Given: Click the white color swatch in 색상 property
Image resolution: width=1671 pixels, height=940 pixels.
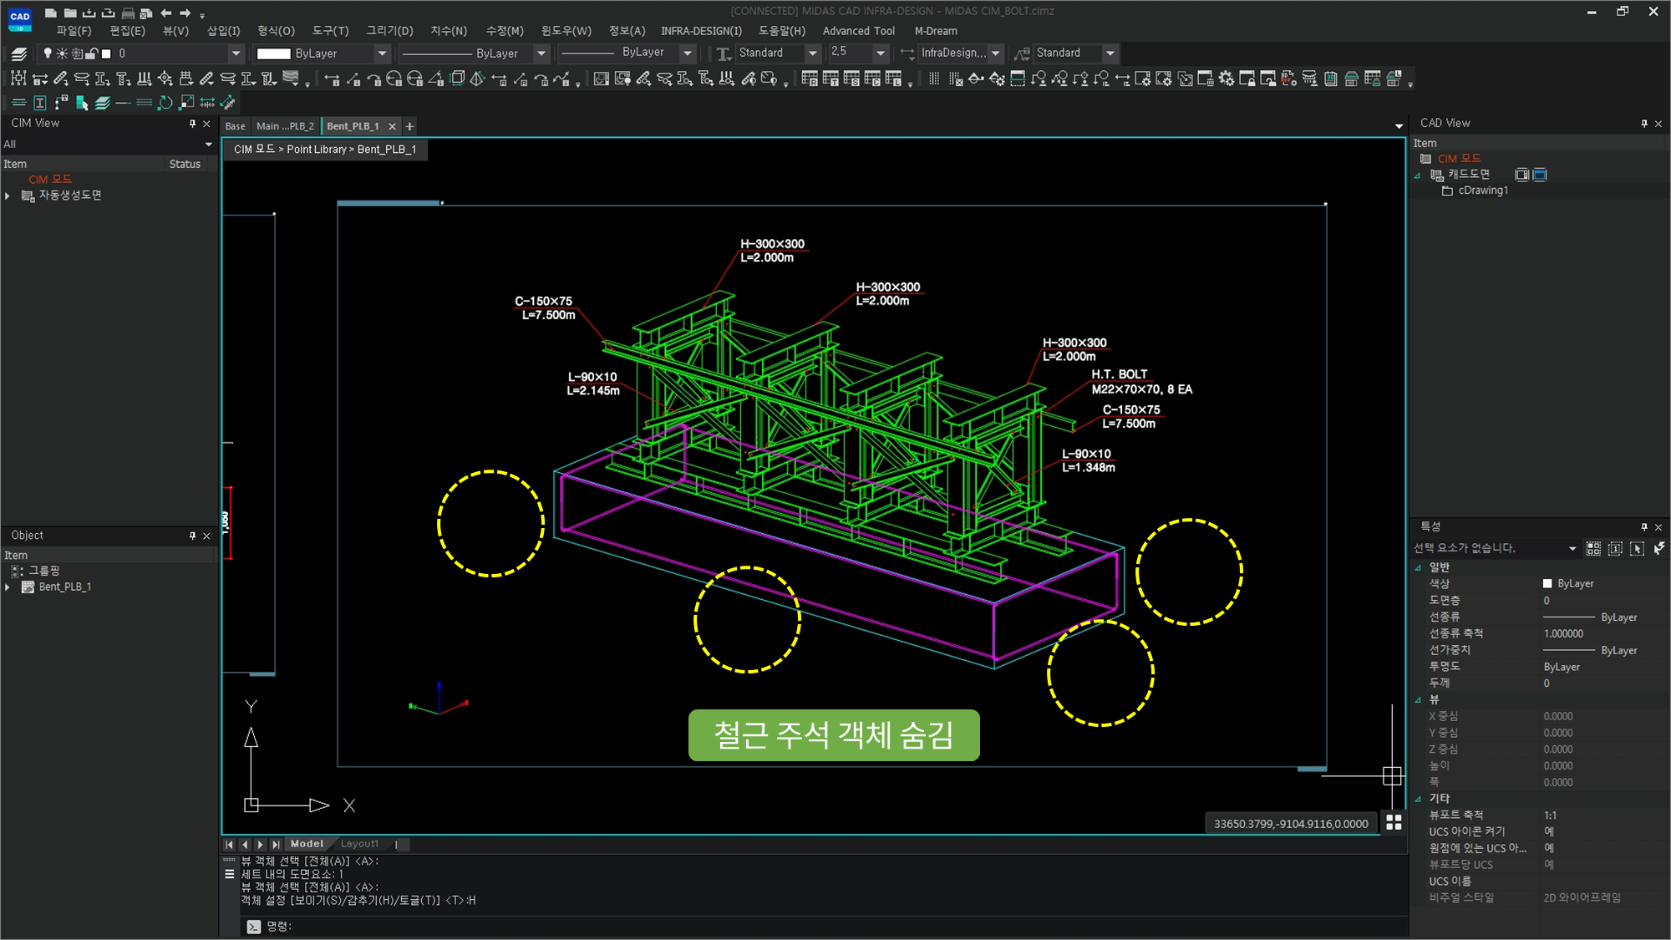Looking at the screenshot, I should (1547, 584).
